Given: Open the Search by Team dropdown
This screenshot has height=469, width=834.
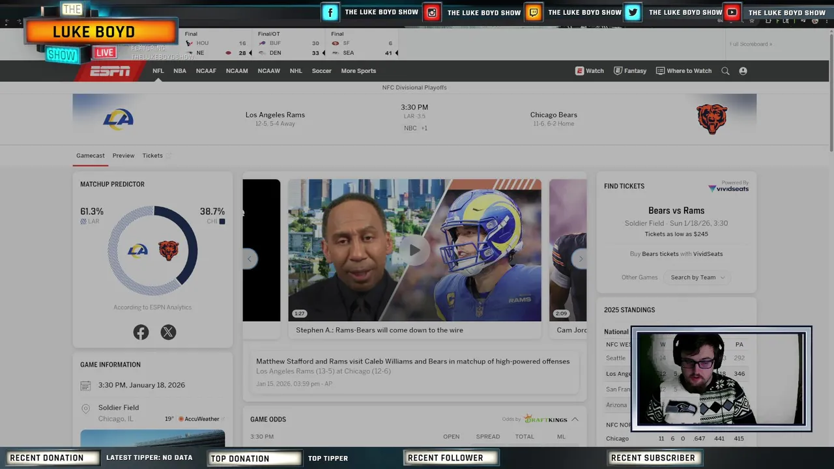Looking at the screenshot, I should [x=698, y=277].
